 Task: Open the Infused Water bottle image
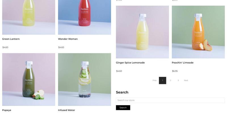tap(85, 80)
